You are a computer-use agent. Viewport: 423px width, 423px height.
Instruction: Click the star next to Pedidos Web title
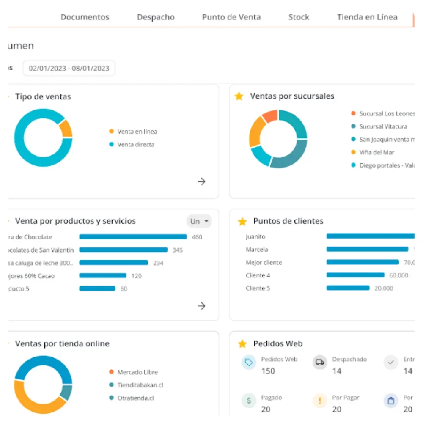pyautogui.click(x=242, y=344)
